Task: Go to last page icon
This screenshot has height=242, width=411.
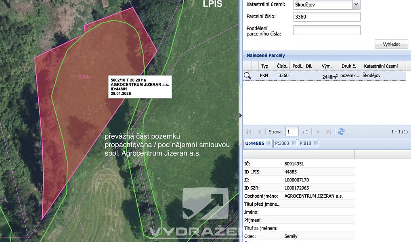Action: click(x=329, y=131)
